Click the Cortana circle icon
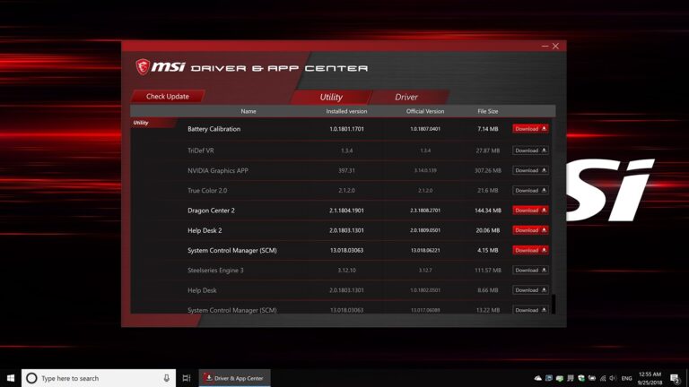The height and width of the screenshot is (387, 689). click(31, 378)
